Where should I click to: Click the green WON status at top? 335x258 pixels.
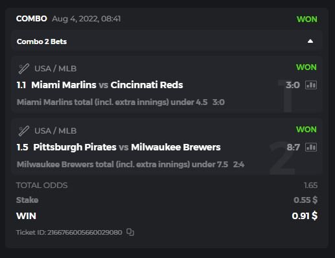(306, 19)
